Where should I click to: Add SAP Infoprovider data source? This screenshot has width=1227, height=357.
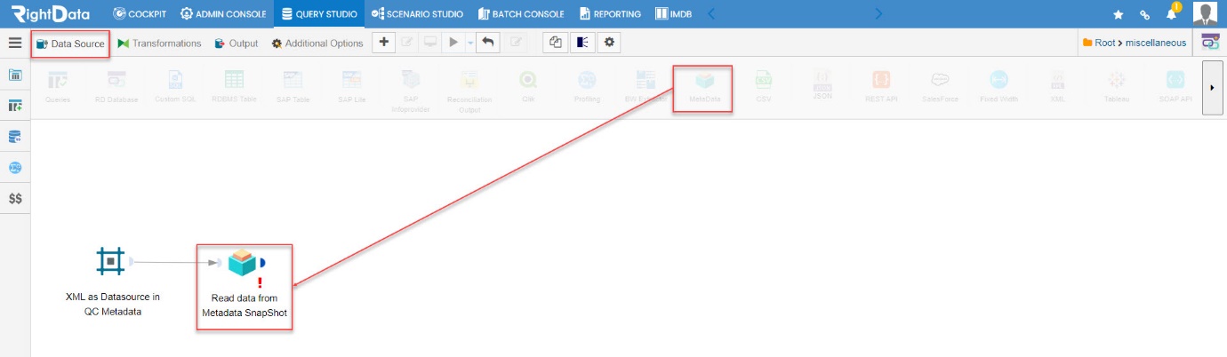(x=410, y=91)
